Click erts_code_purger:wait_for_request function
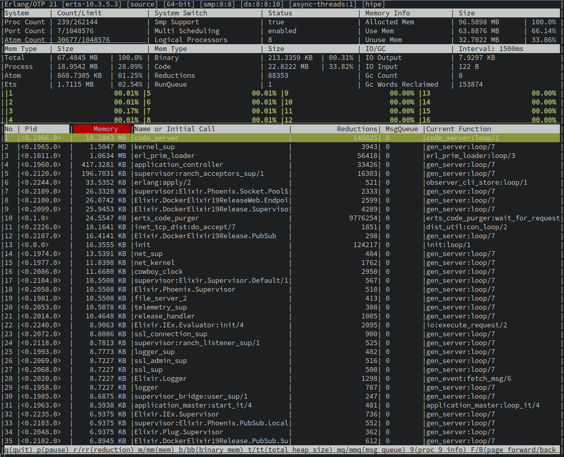The width and height of the screenshot is (564, 457). pos(493,218)
